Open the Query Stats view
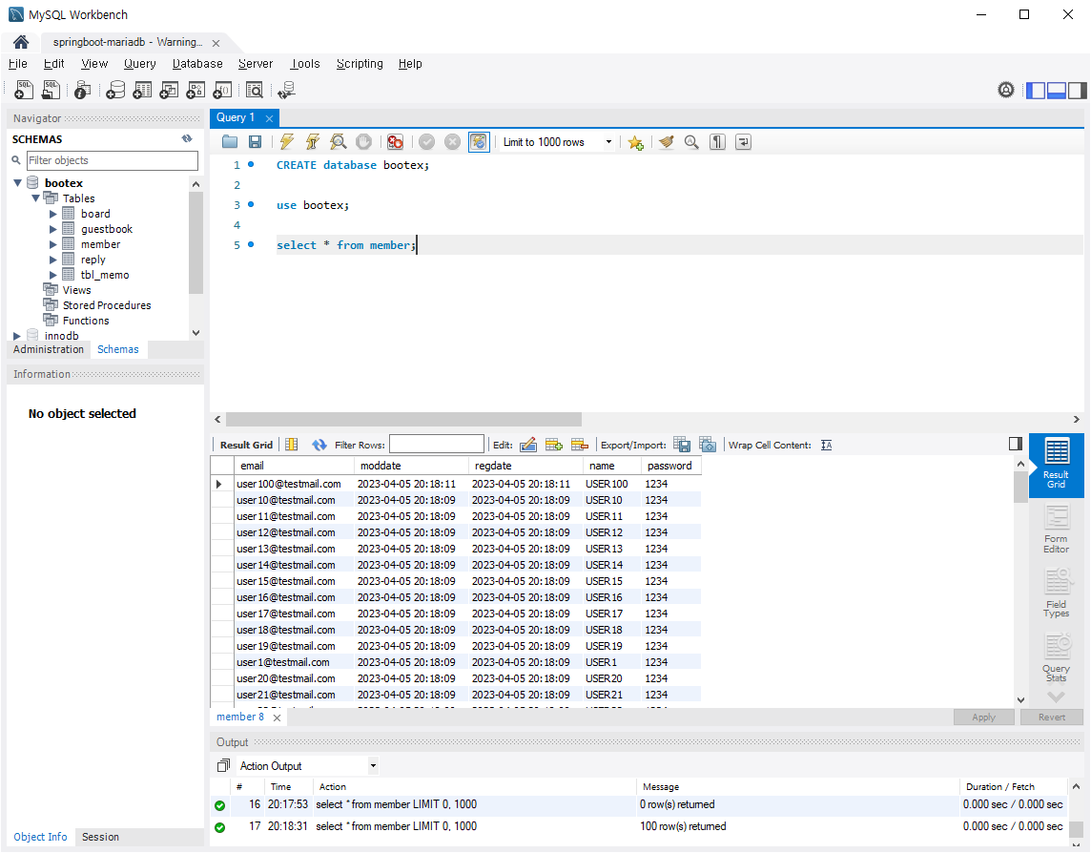 click(1056, 657)
